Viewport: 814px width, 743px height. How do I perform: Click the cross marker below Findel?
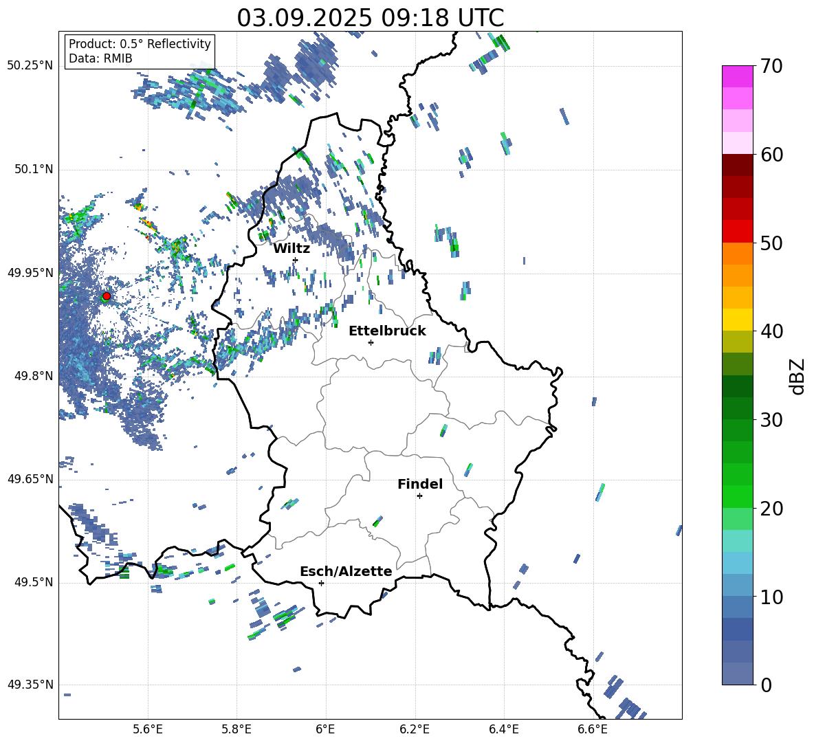click(419, 496)
